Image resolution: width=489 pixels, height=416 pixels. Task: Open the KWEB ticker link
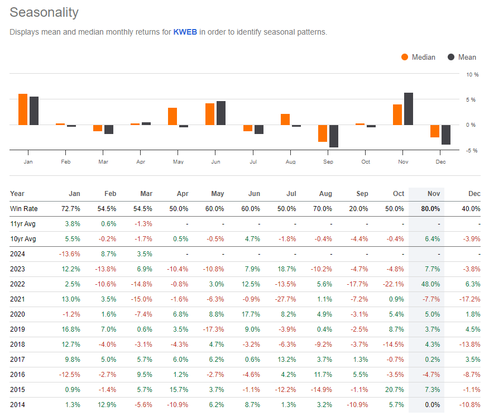(x=185, y=32)
